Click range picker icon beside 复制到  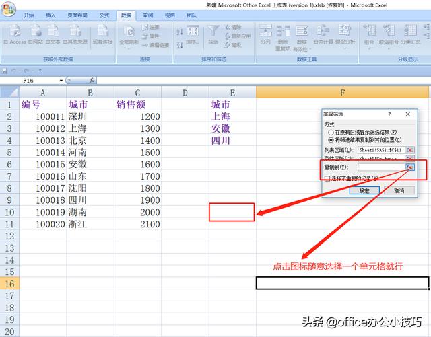410,167
